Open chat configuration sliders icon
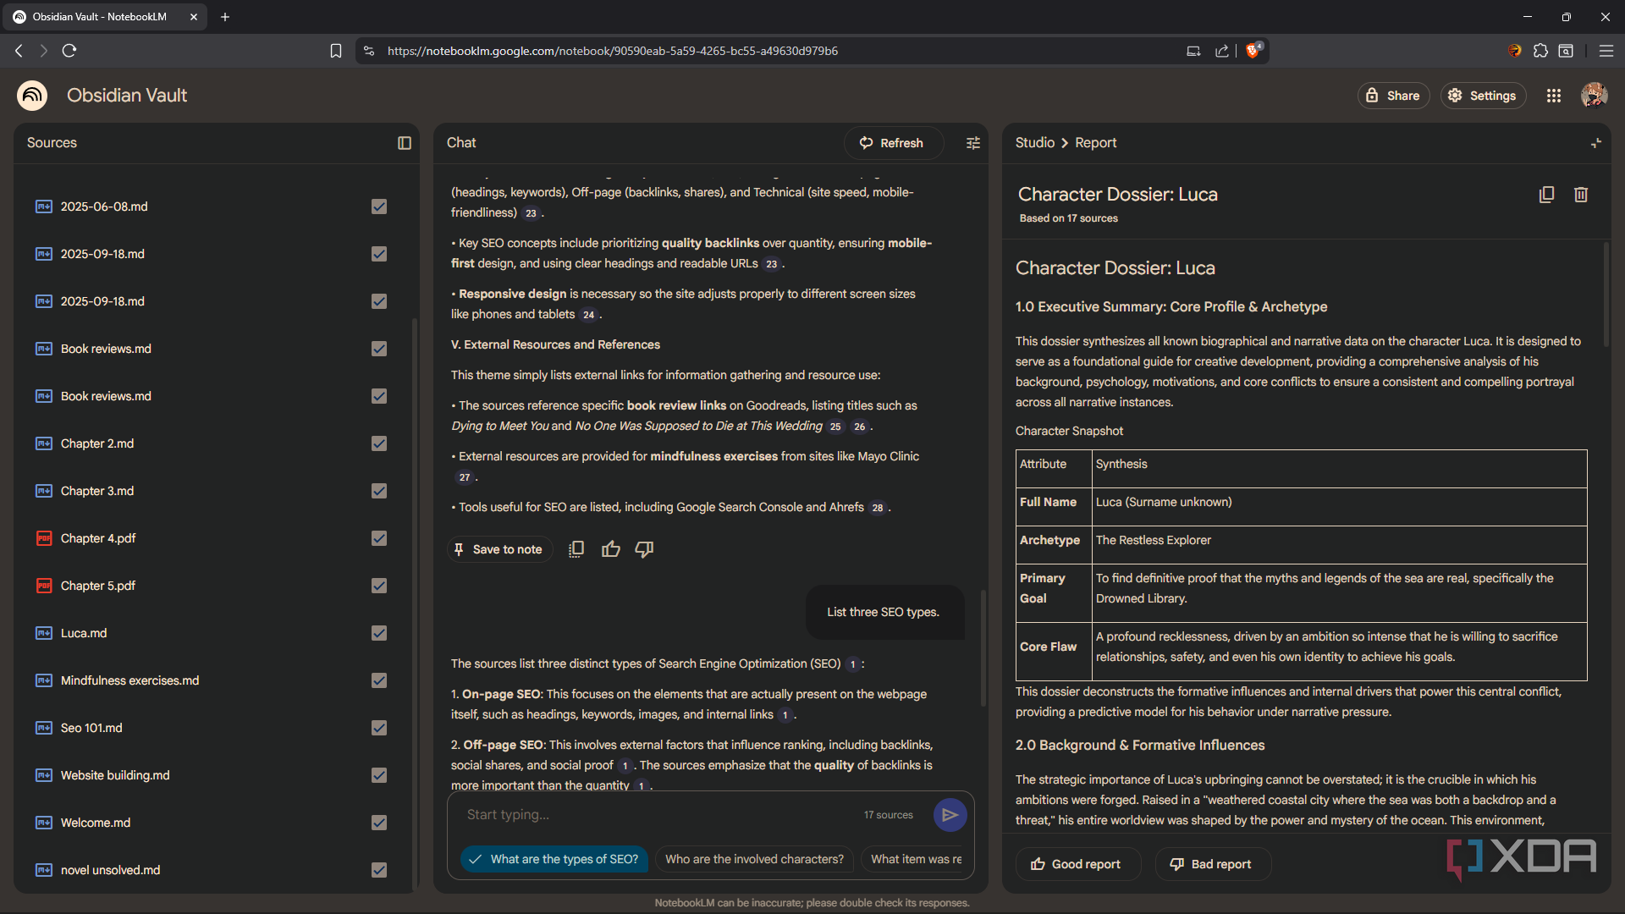 [973, 143]
